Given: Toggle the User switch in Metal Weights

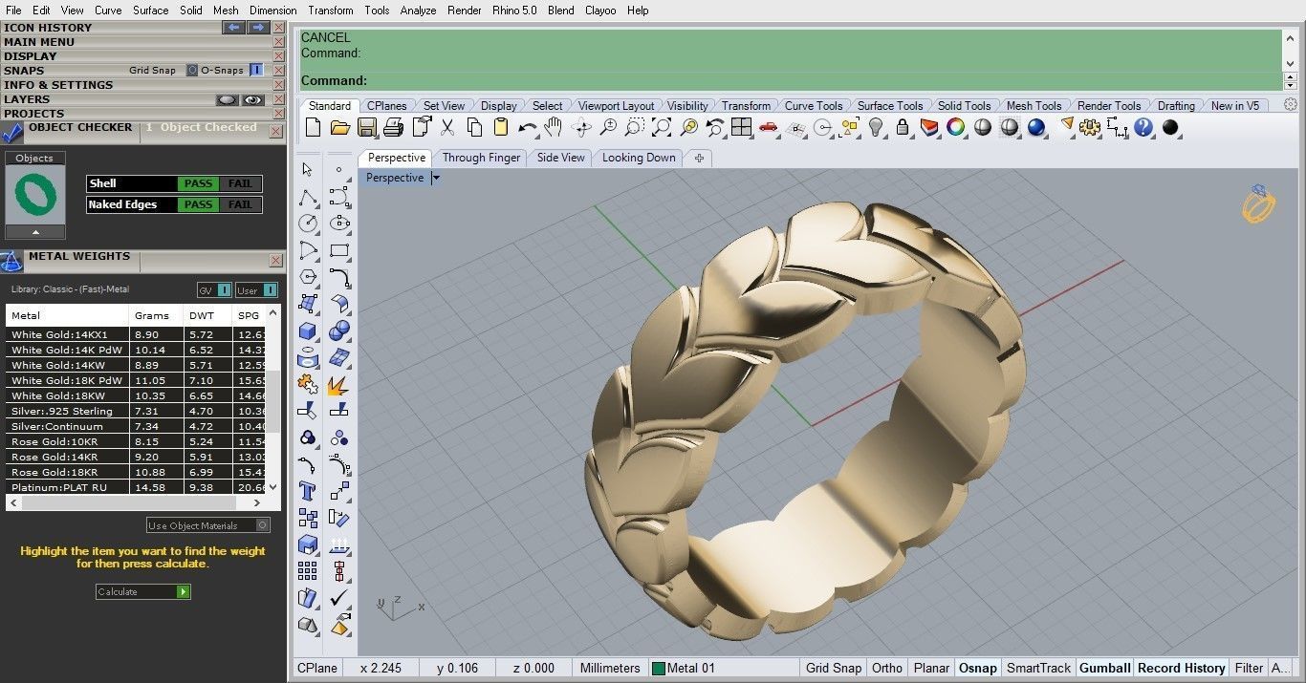Looking at the screenshot, I should 257,289.
